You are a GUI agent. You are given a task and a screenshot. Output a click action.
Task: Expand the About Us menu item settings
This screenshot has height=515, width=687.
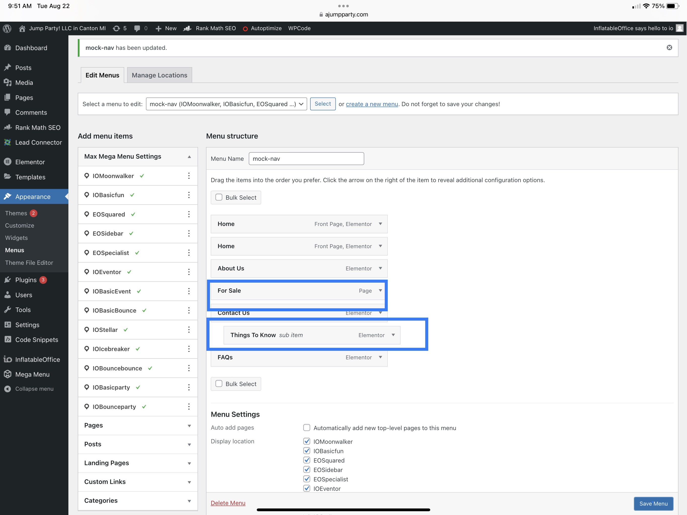pyautogui.click(x=380, y=268)
